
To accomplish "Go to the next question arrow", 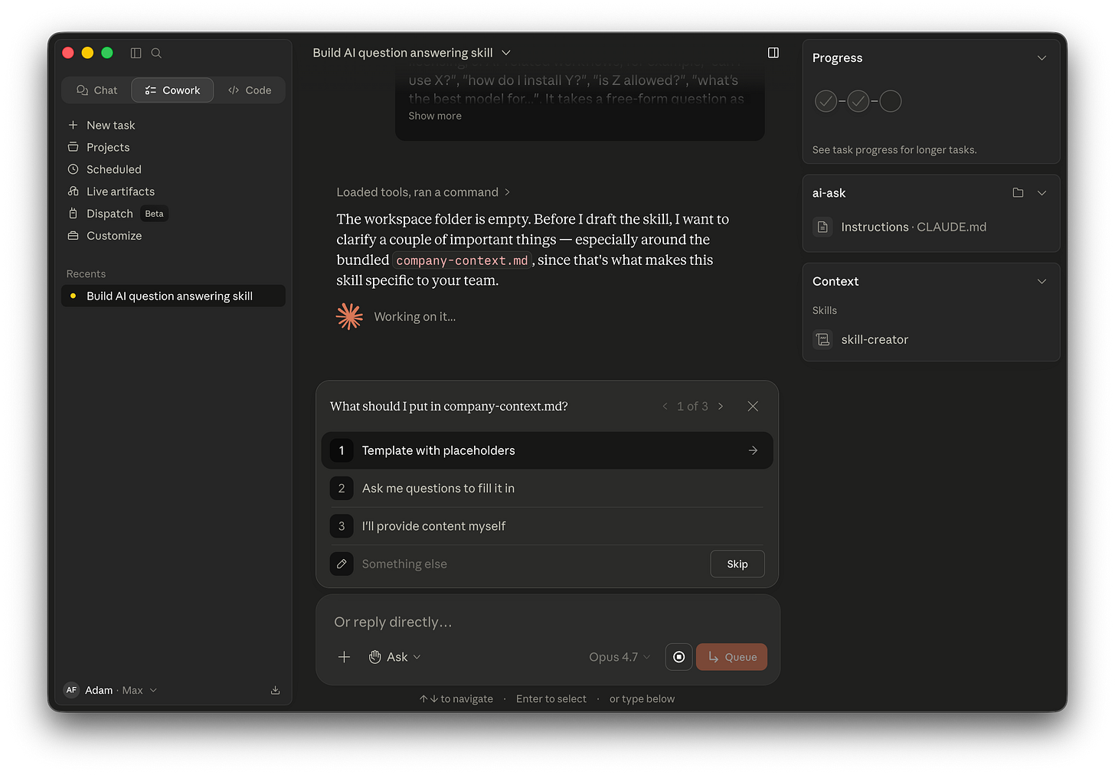I will point(721,407).
